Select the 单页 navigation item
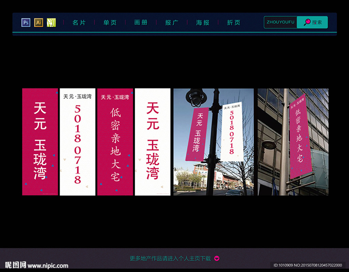Image resolution: width=349 pixels, height=272 pixels. (109, 22)
